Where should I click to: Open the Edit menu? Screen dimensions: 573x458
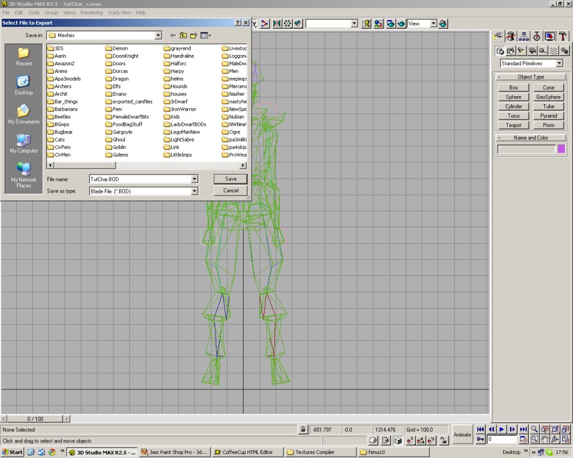(x=19, y=13)
